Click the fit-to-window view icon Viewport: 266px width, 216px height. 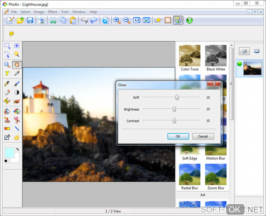(146, 20)
